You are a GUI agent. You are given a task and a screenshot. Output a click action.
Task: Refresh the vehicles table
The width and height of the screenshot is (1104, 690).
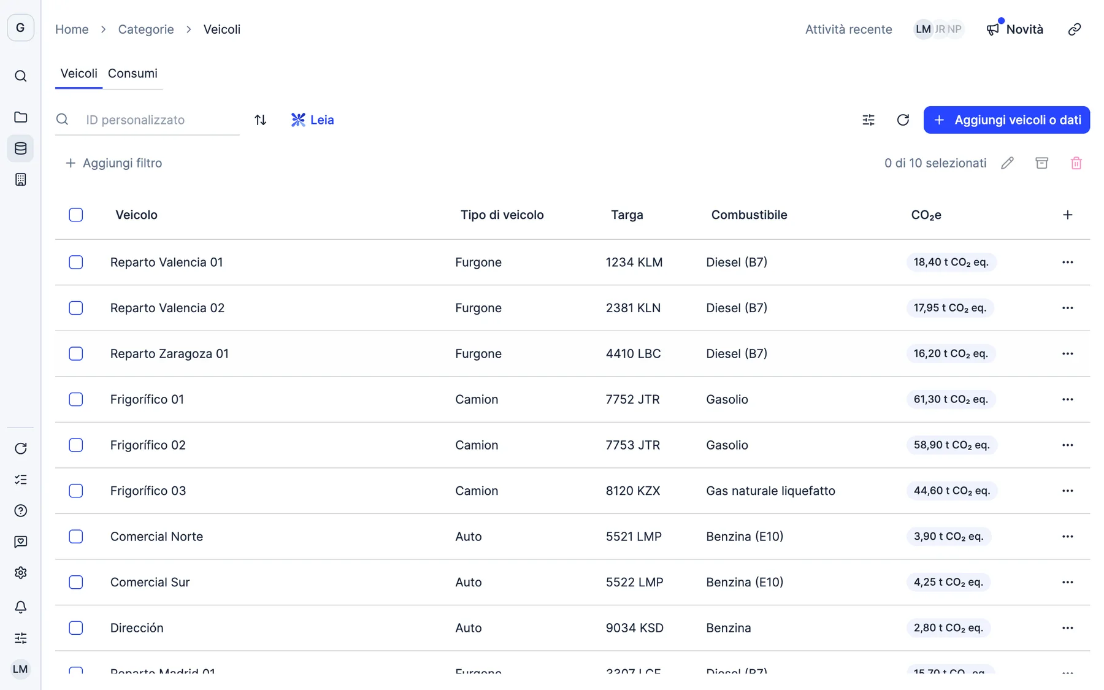(x=903, y=120)
